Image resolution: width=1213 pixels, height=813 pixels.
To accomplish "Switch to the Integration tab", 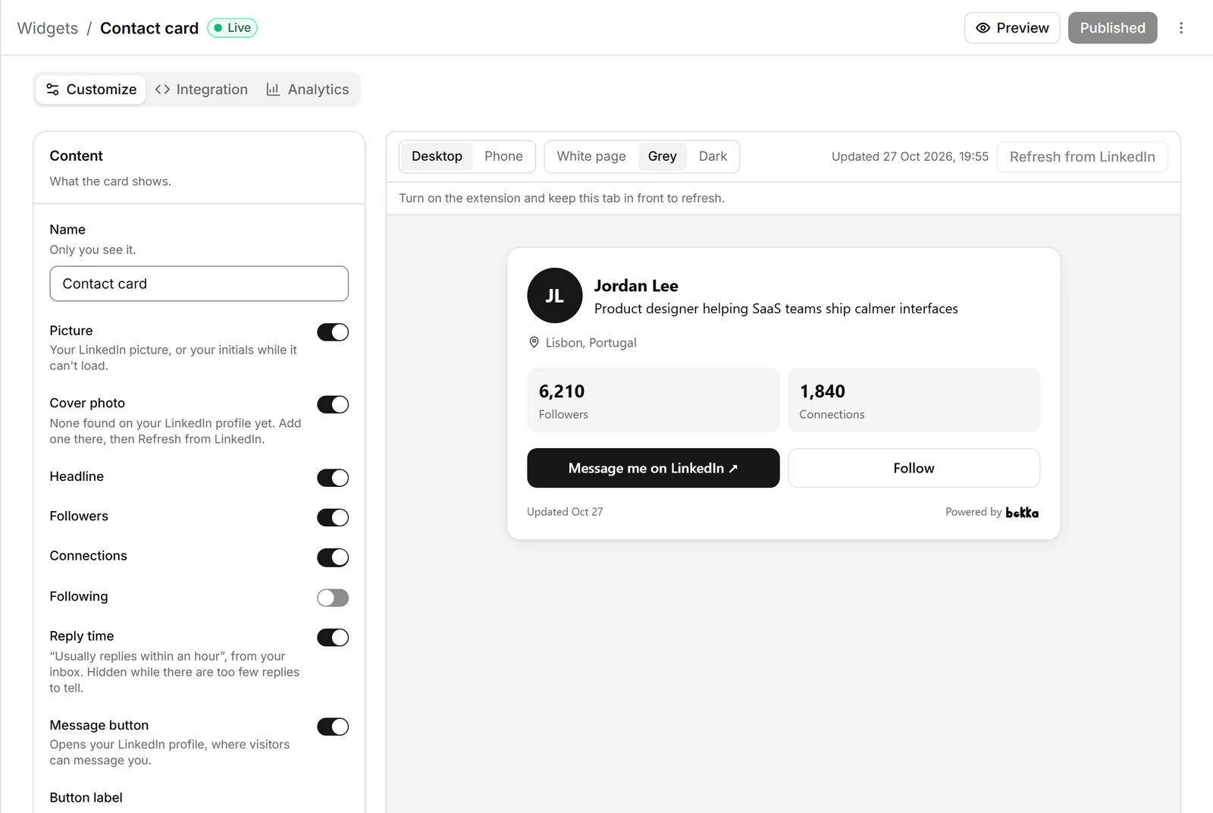I will pos(201,89).
